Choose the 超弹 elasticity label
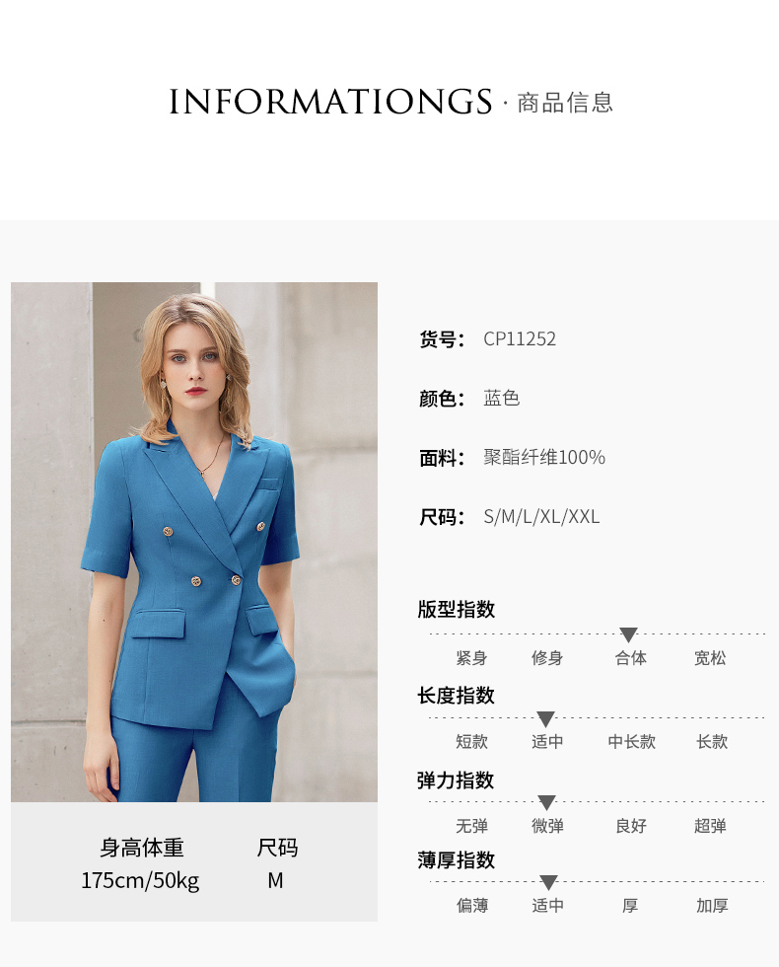779x967 pixels. click(710, 826)
